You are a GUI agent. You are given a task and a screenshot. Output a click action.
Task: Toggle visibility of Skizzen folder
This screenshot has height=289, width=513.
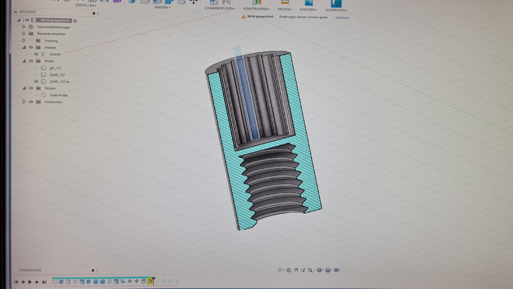[31, 88]
